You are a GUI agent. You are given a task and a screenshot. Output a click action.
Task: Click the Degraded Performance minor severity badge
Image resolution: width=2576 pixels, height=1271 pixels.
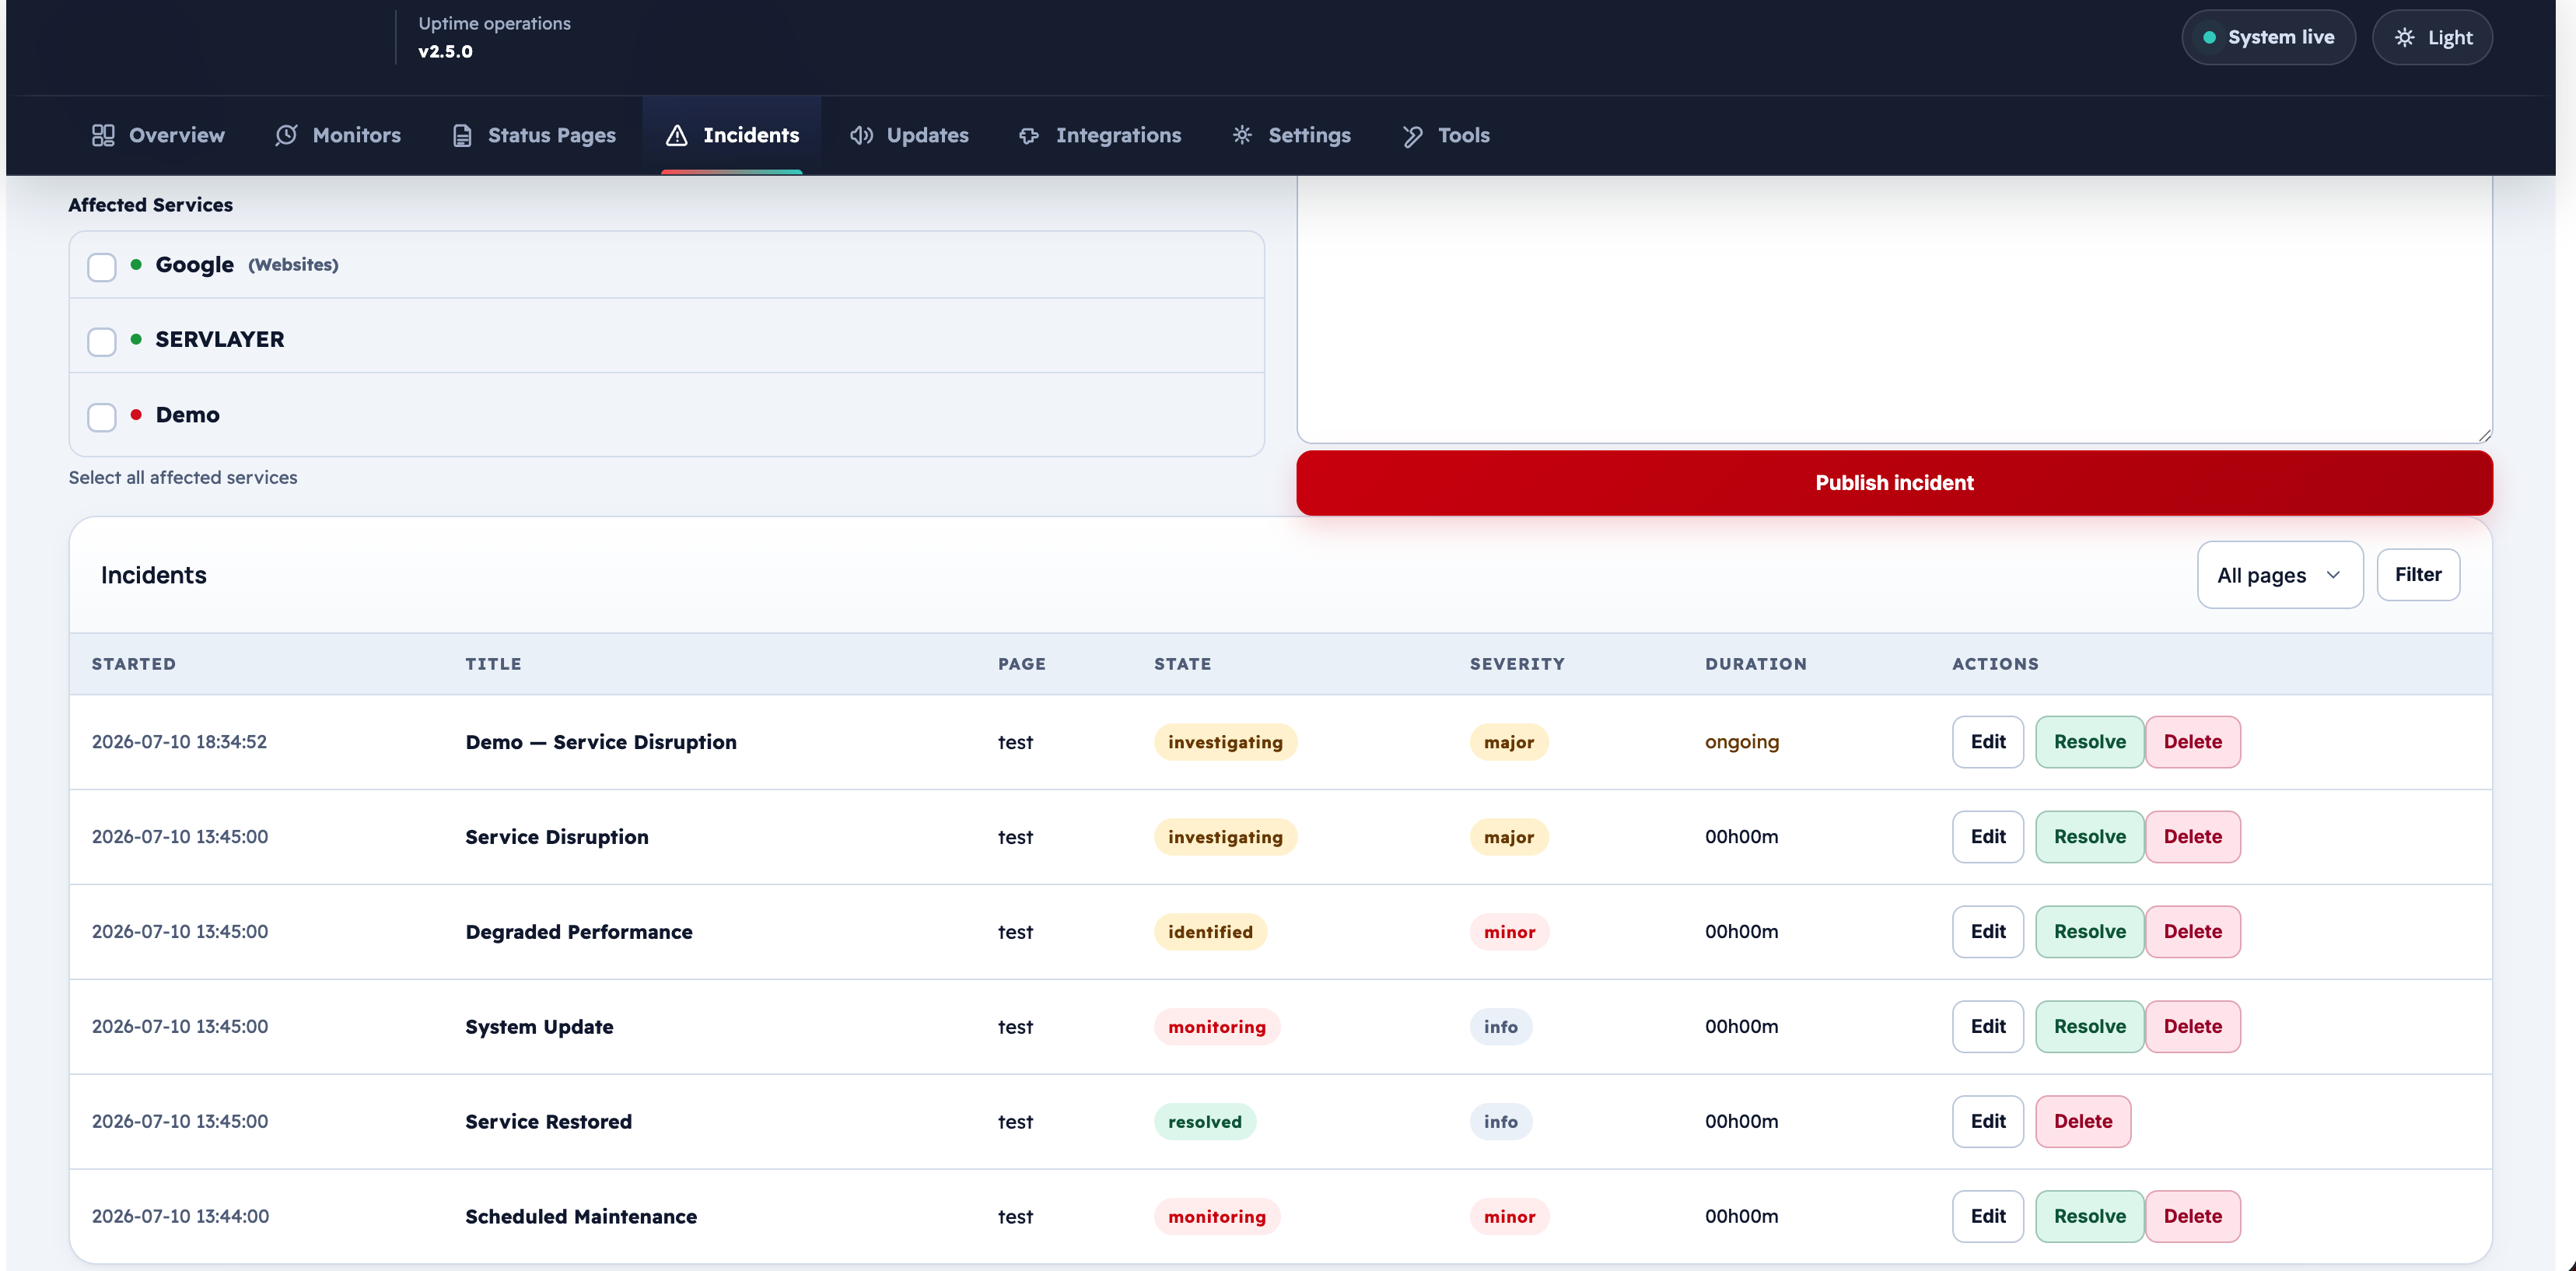click(x=1509, y=932)
